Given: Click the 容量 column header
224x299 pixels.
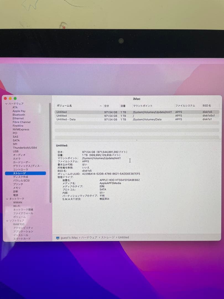Looking at the screenshot, I should point(124,105).
